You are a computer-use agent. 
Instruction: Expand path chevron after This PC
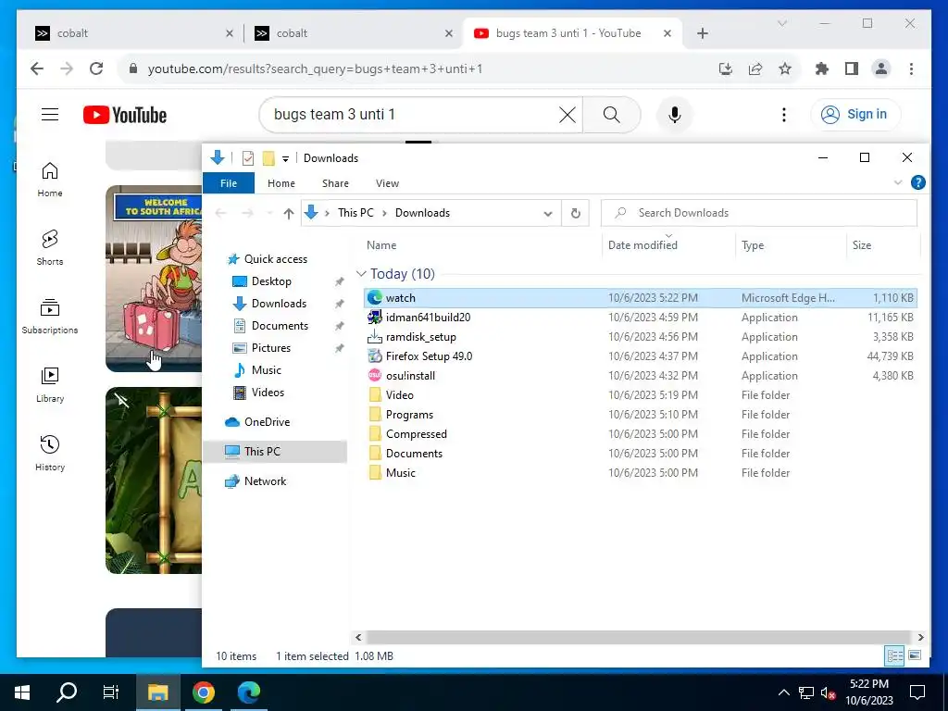384,213
